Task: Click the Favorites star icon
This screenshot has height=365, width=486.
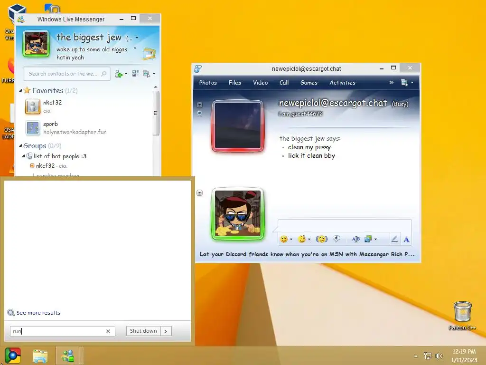Action: click(27, 90)
